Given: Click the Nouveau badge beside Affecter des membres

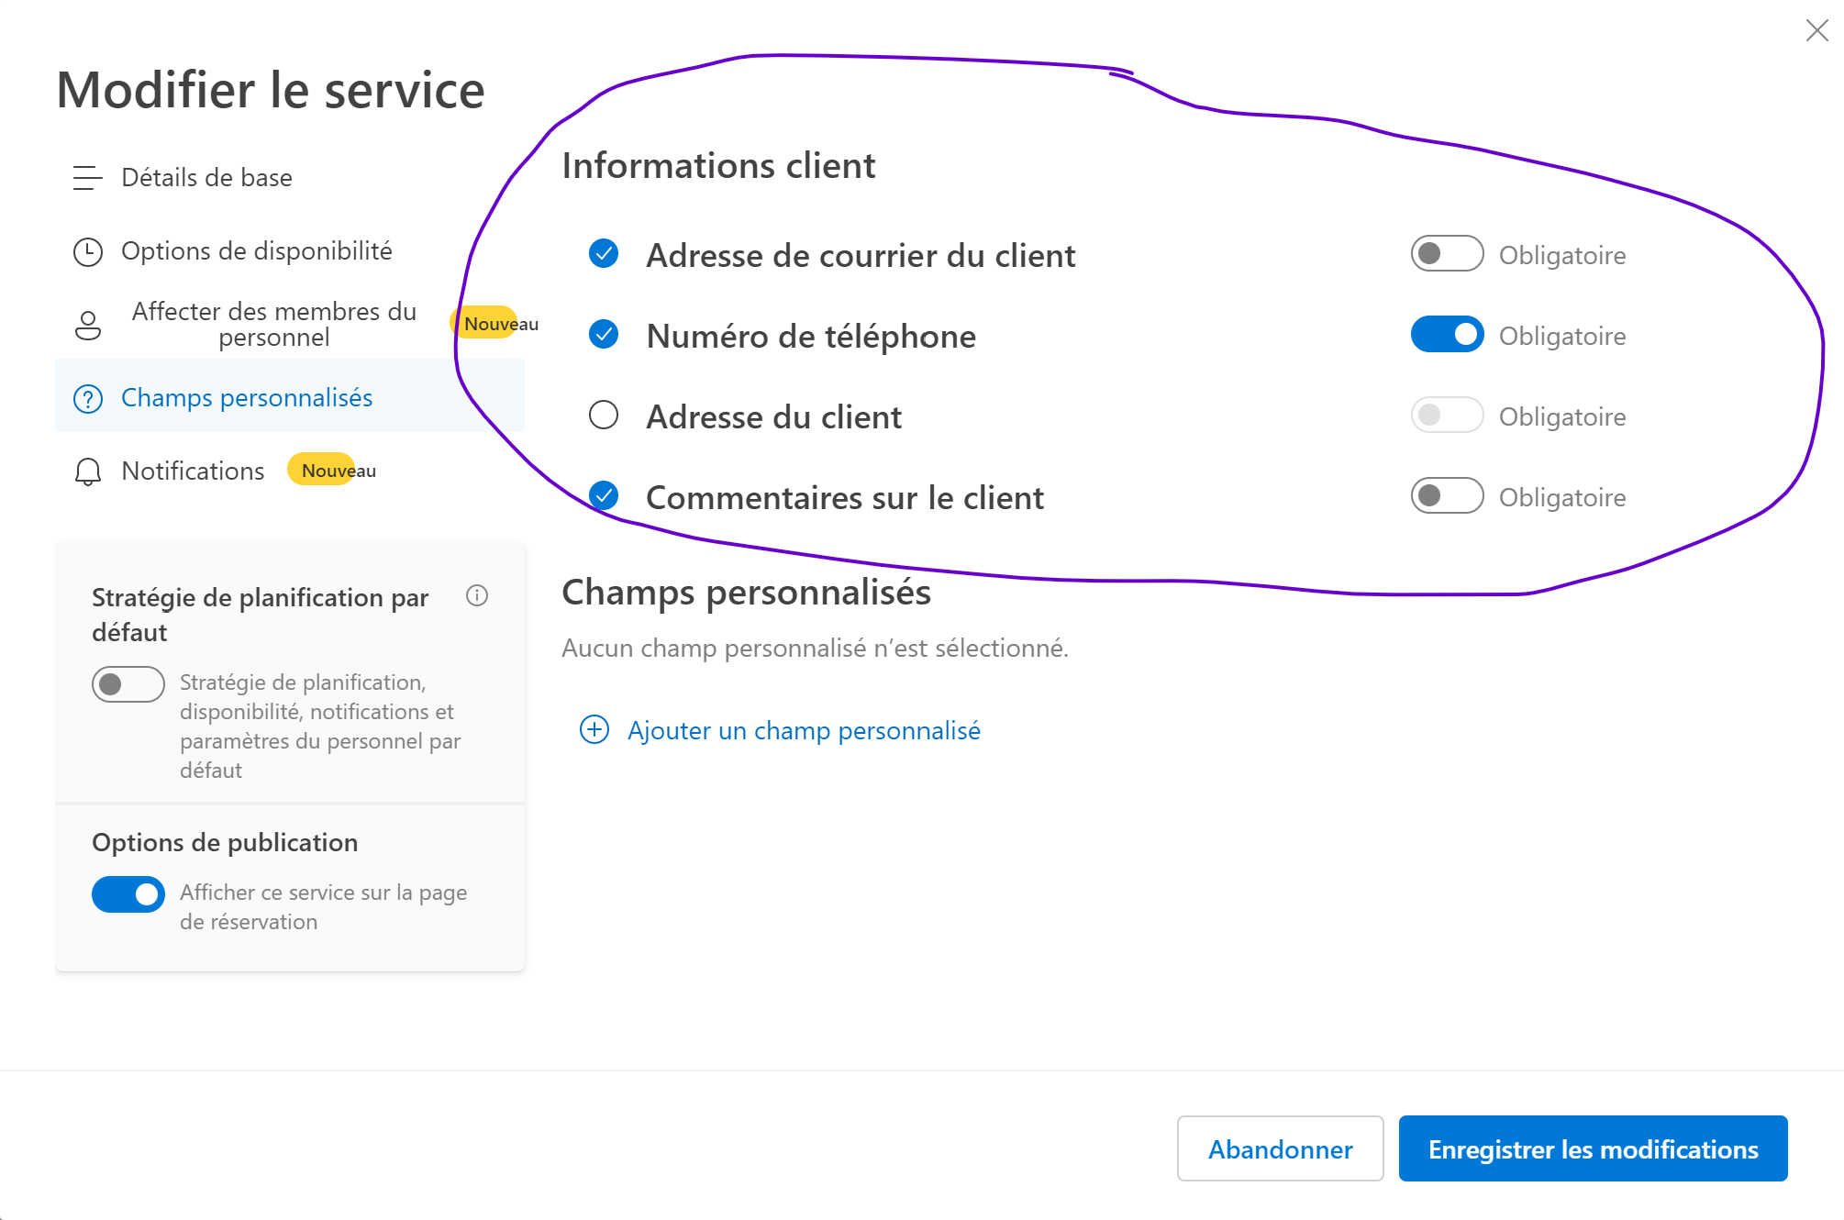Looking at the screenshot, I should coord(496,323).
